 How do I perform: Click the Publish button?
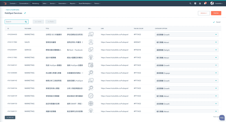(x=216, y=13)
